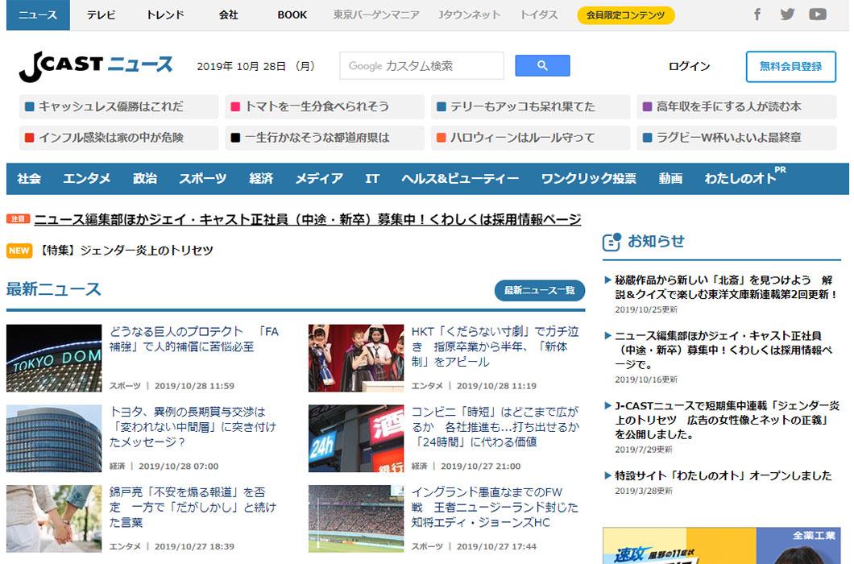Expand the first お知らせ item arrow

(x=607, y=280)
